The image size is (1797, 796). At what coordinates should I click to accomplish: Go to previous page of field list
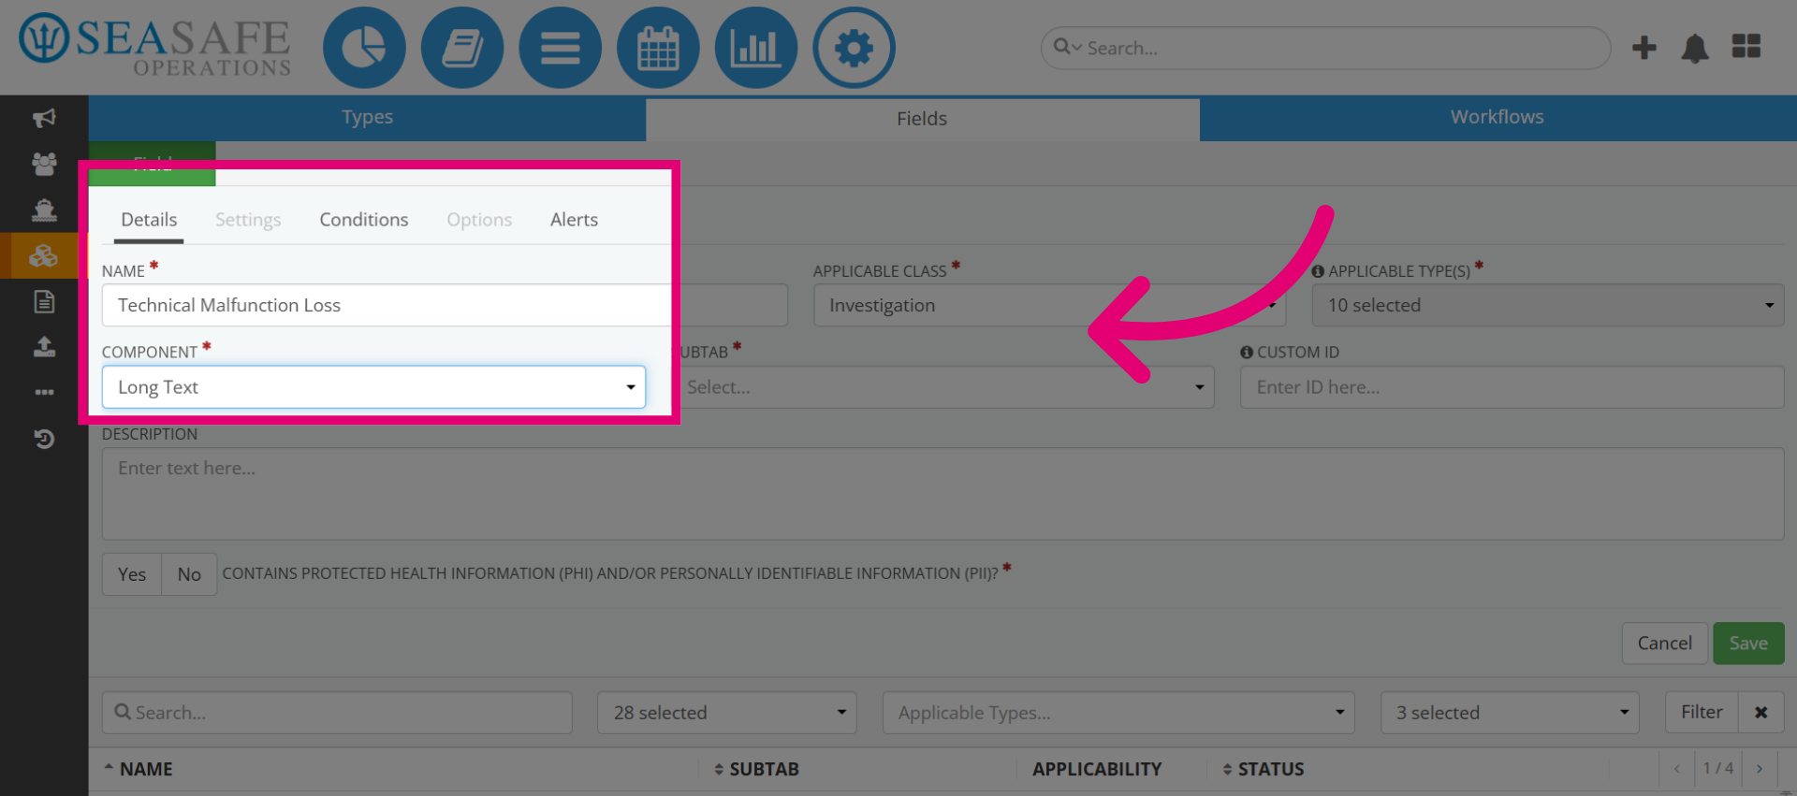pyautogui.click(x=1677, y=769)
